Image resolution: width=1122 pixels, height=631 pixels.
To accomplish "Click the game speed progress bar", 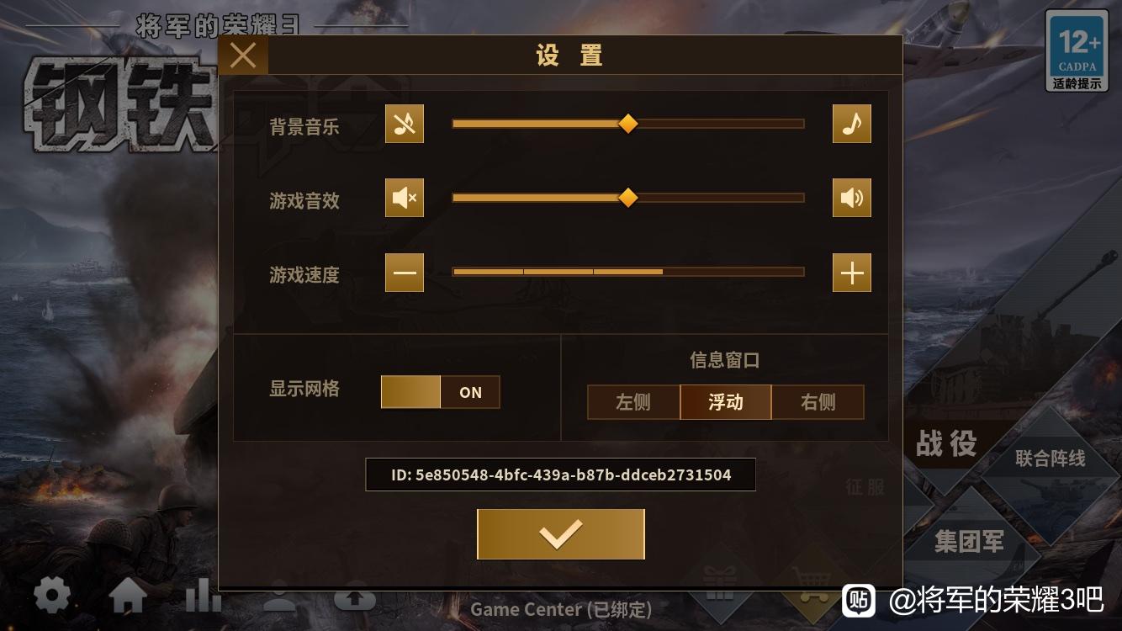I will tap(628, 272).
